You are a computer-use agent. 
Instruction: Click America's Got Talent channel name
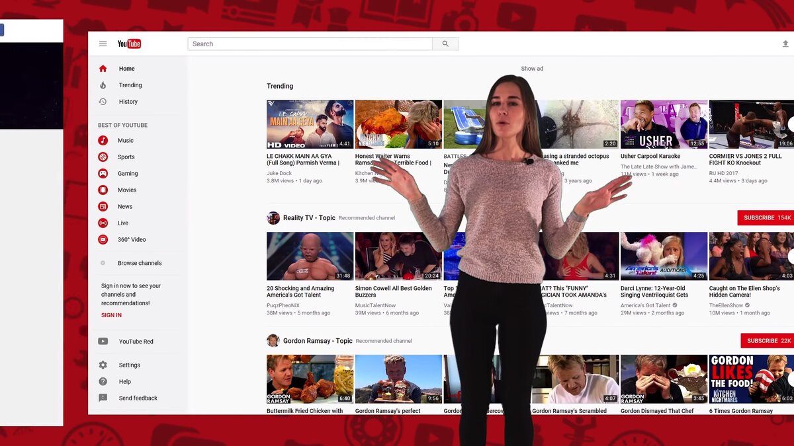point(646,305)
